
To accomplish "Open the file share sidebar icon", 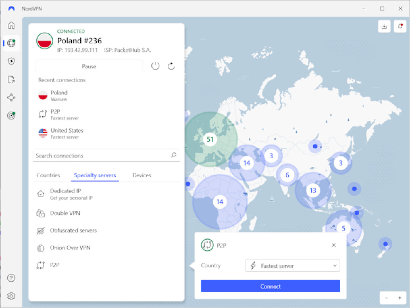I will pos(11,79).
